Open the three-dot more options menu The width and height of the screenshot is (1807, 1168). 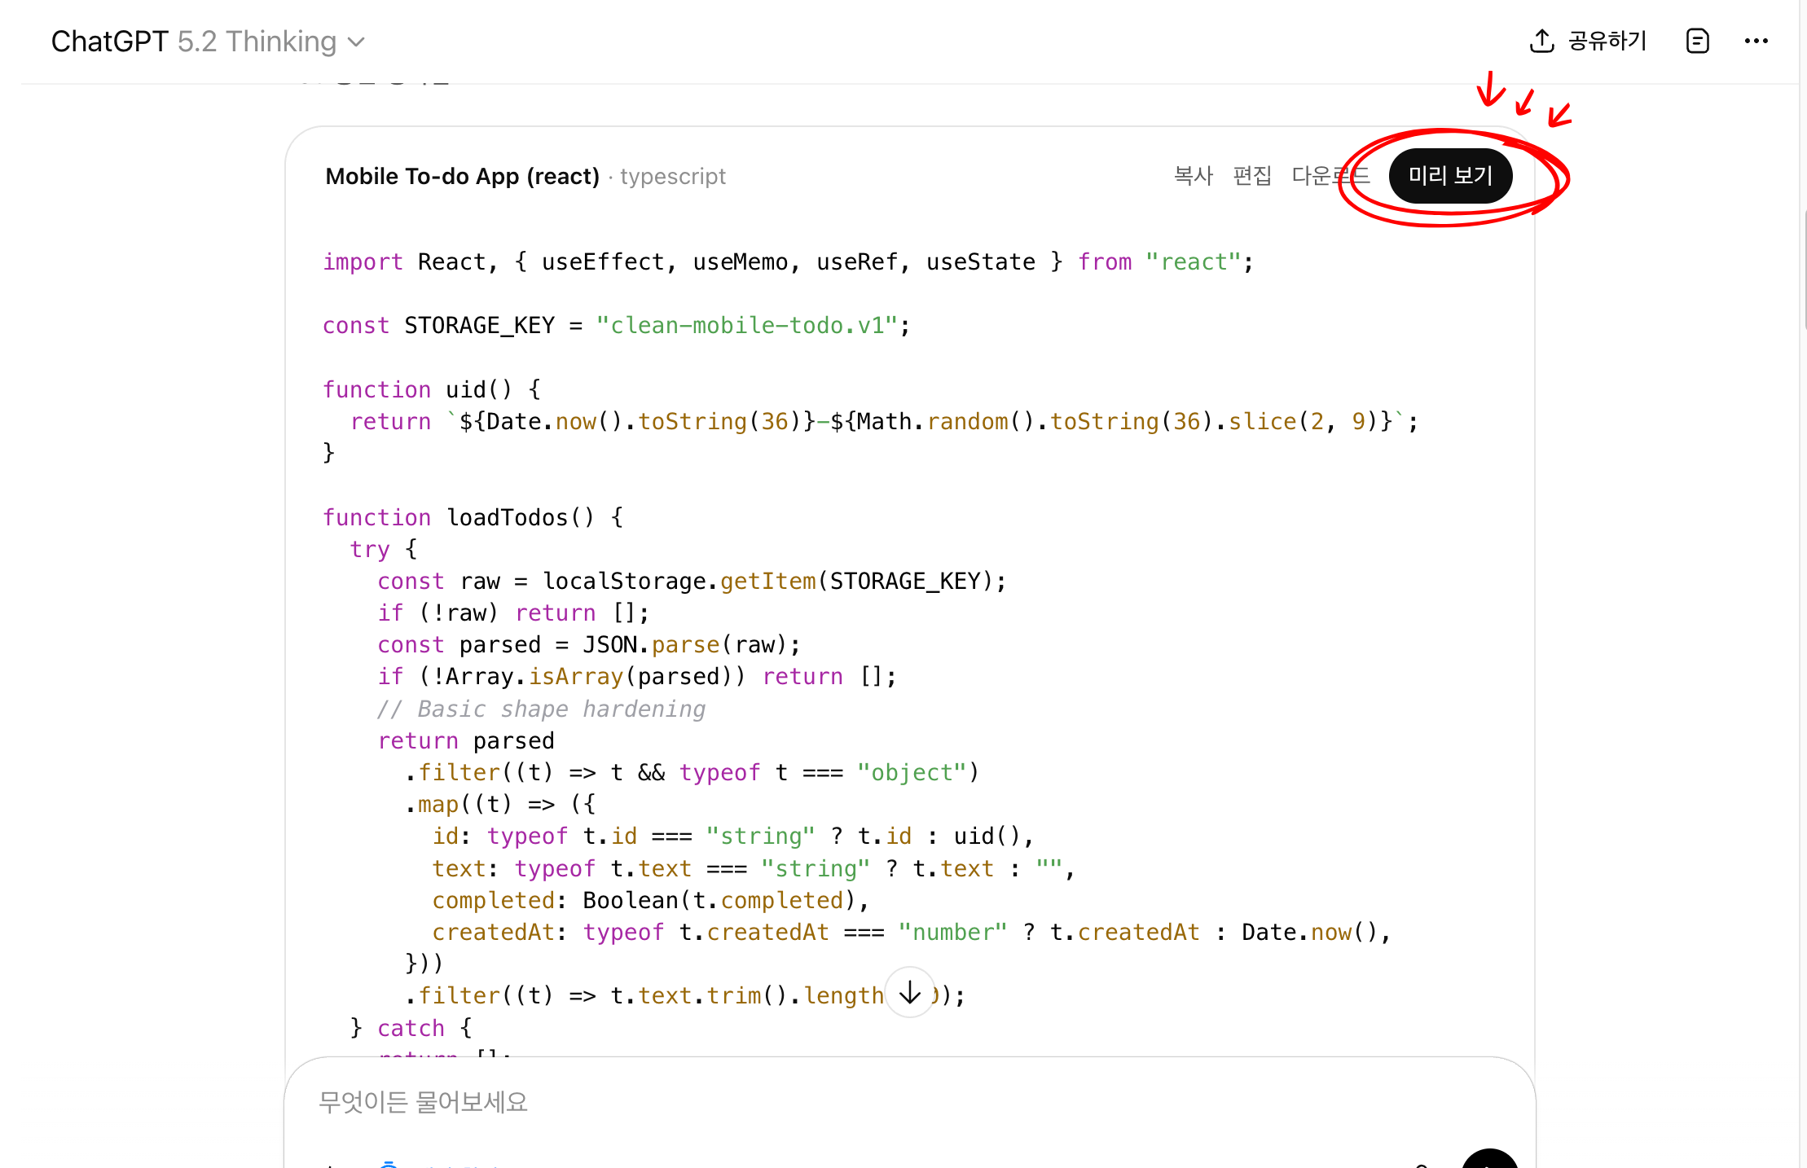1756,41
